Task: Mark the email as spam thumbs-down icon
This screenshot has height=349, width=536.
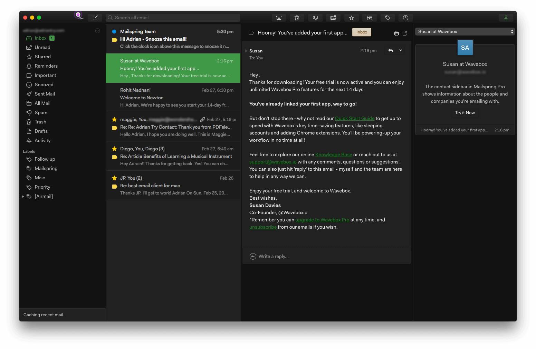Action: click(315, 18)
